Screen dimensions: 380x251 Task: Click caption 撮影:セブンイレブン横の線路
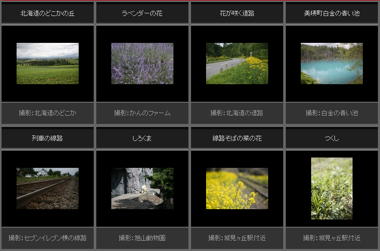(x=48, y=238)
